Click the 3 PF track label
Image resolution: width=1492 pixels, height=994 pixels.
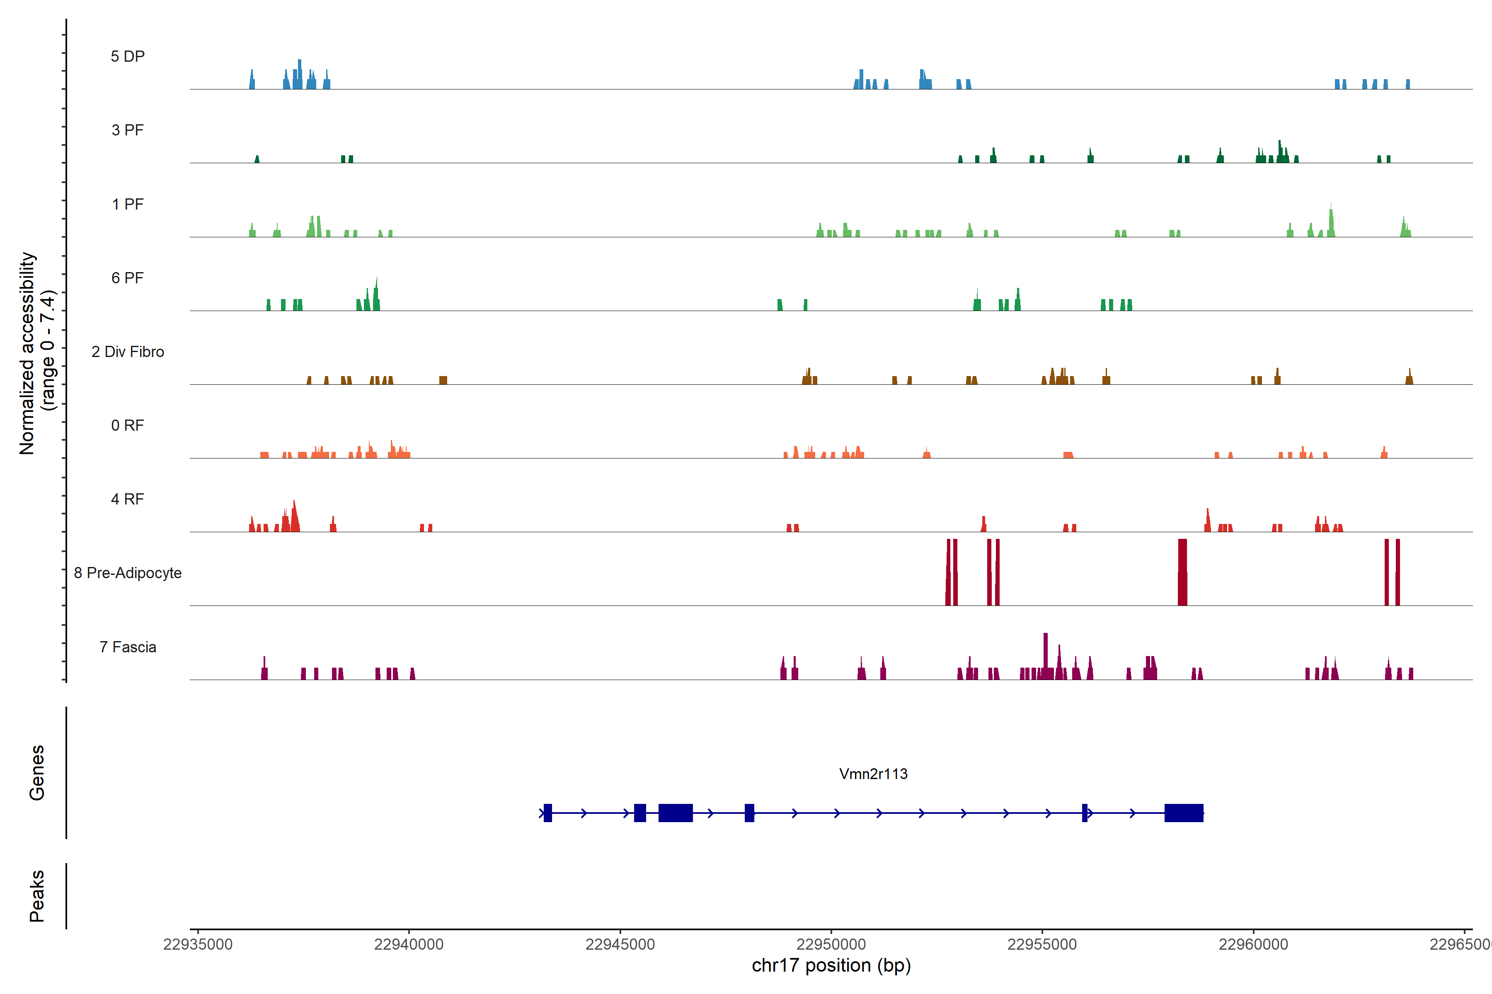[x=128, y=130]
